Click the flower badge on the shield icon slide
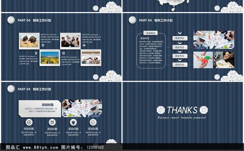The width and height of the screenshot is (244, 151). coord(11,89)
